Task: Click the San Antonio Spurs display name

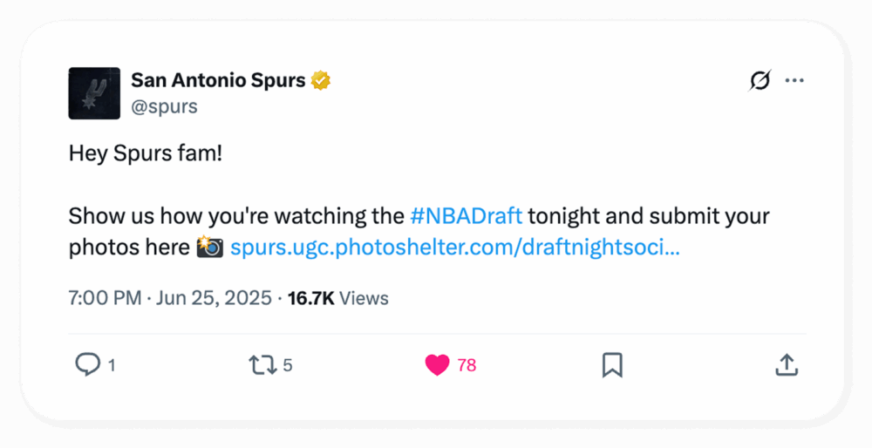Action: click(x=218, y=81)
